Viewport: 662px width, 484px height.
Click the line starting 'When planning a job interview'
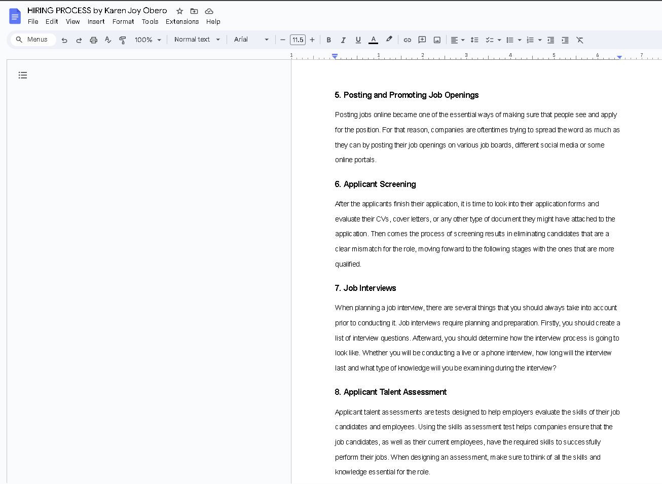(x=476, y=308)
